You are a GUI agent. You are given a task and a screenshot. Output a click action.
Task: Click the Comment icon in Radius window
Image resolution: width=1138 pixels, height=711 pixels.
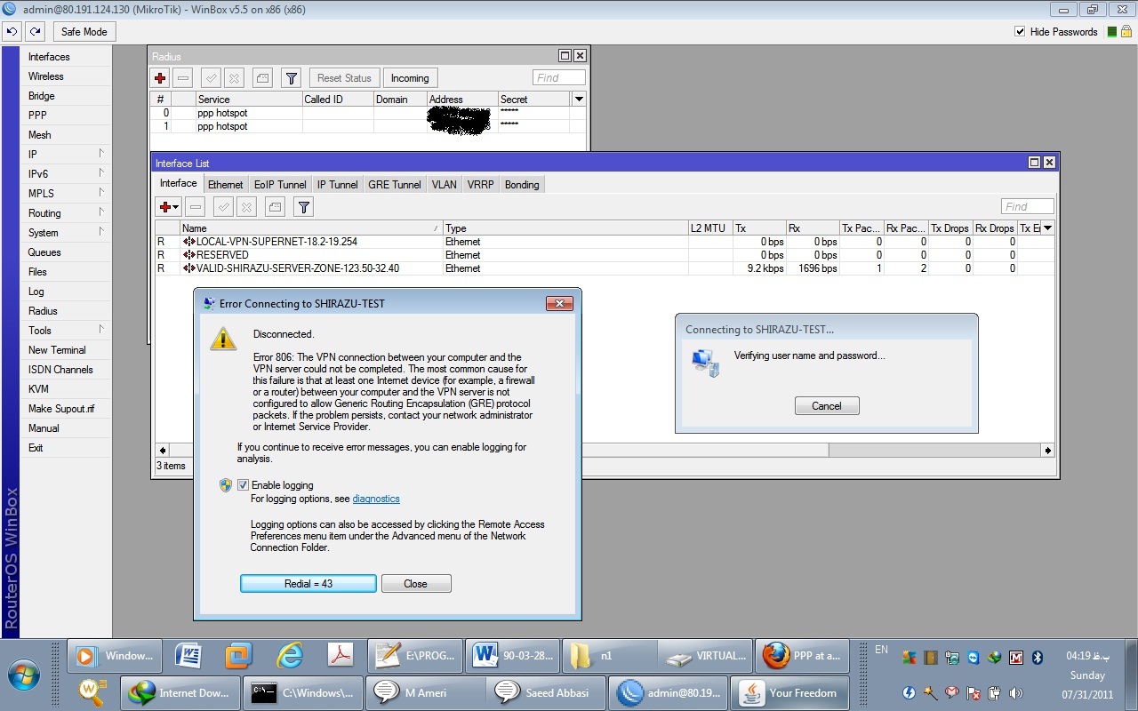tap(262, 78)
